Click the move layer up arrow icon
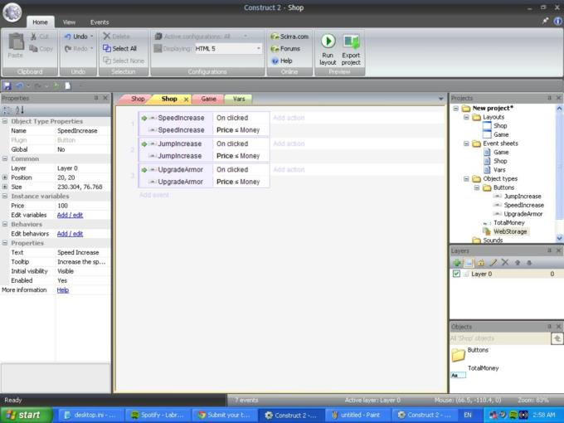564x423 pixels. click(x=518, y=263)
